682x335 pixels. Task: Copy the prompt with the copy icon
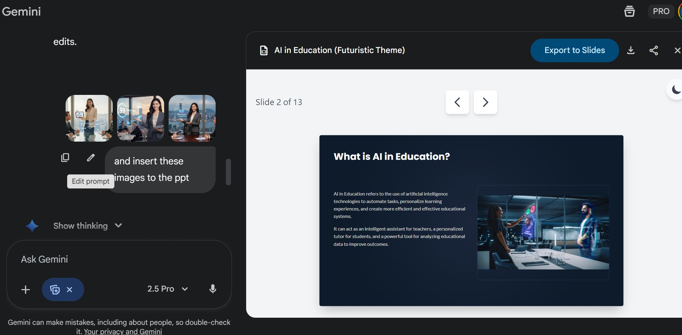pos(65,158)
